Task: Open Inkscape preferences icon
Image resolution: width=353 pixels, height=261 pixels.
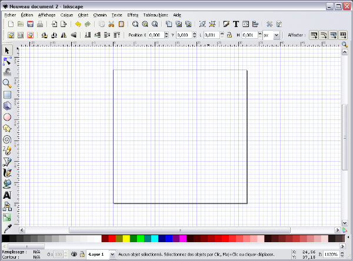Action: tap(269, 24)
